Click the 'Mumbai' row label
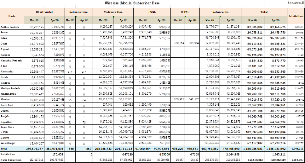The width and height of the screenshot is (305, 163). click(5, 99)
